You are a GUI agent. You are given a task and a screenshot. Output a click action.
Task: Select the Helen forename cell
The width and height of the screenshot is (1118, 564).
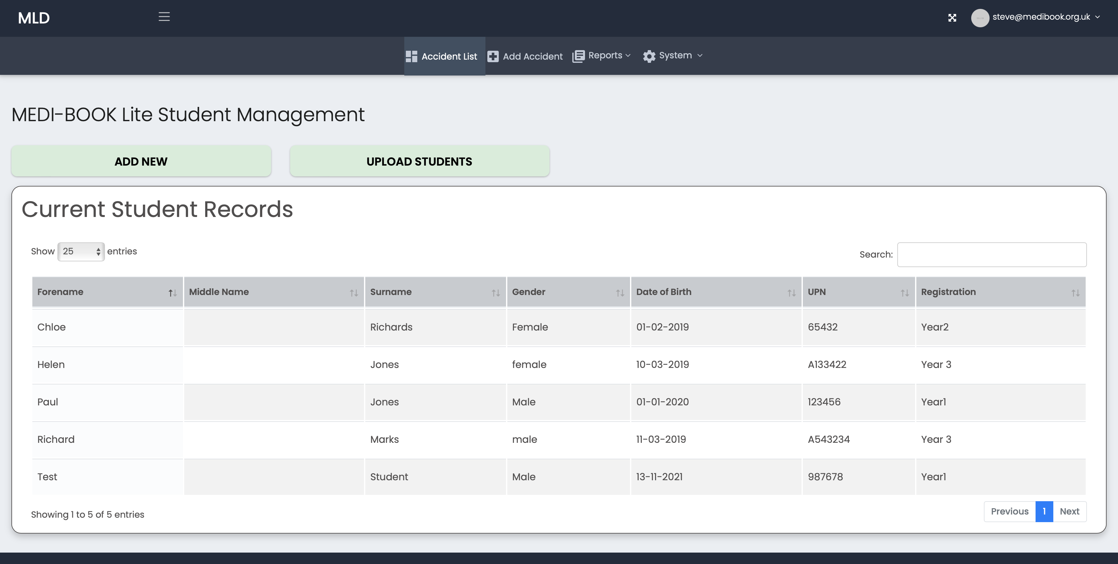(107, 365)
